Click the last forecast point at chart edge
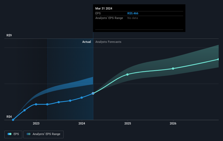Viewport: 223px width, 141px height. coord(218,59)
